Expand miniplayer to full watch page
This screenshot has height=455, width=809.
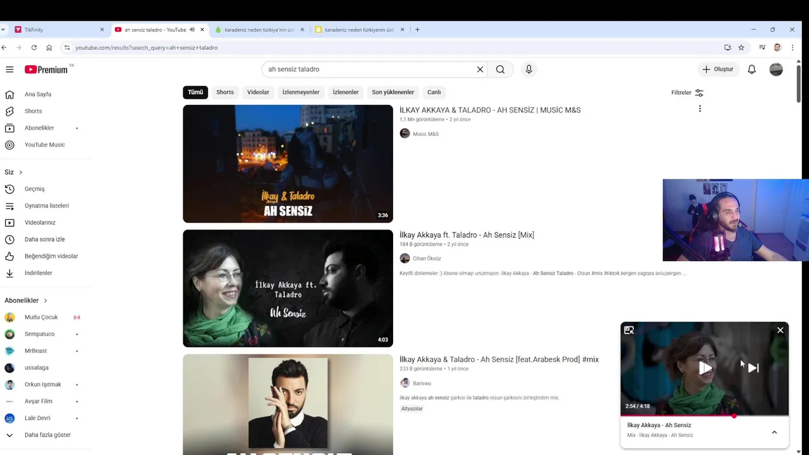coord(629,330)
